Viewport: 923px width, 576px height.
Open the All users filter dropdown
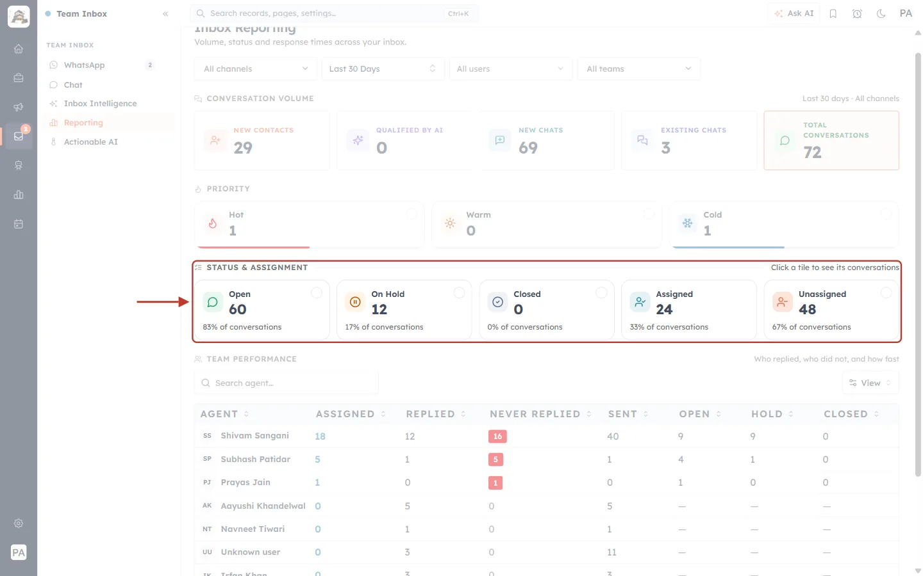pyautogui.click(x=510, y=68)
